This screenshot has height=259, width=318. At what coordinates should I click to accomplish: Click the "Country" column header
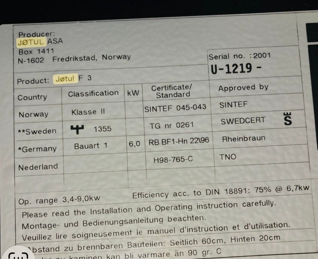[x=32, y=98]
